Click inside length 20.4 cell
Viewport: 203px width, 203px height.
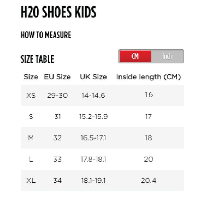(148, 180)
